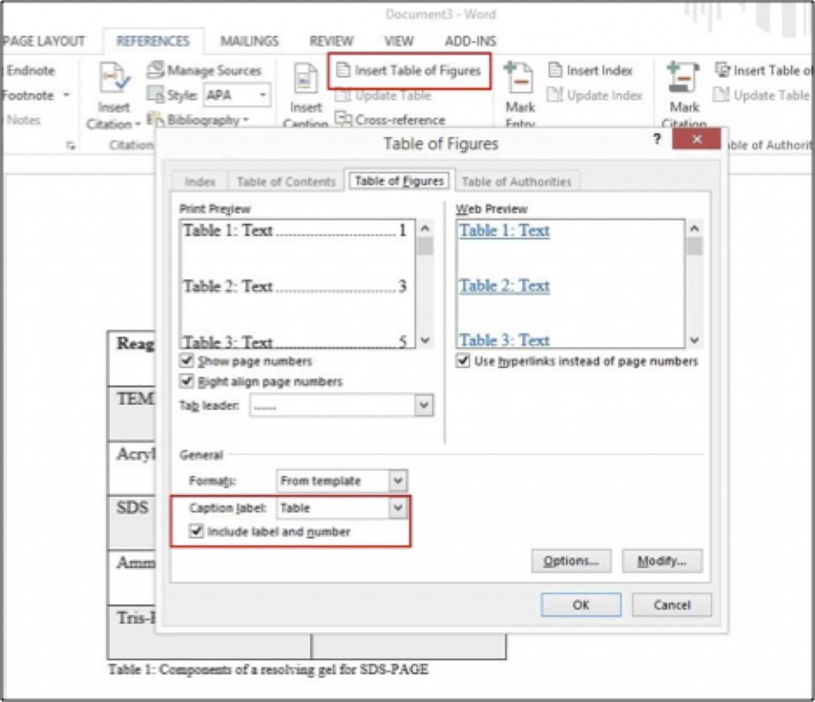Expand the Insert Citation dropdown arrow

(138, 125)
